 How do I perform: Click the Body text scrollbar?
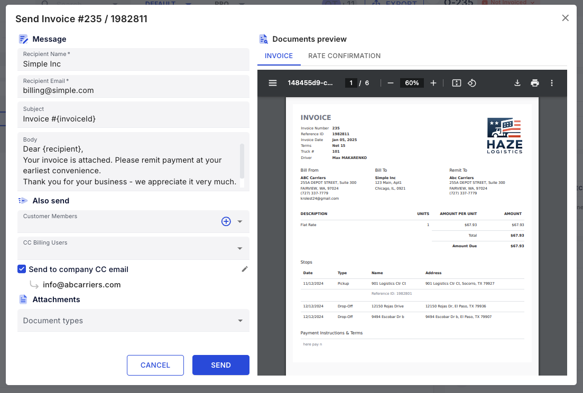point(242,161)
